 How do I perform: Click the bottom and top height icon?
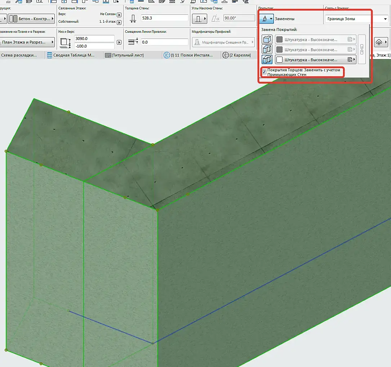(66, 42)
